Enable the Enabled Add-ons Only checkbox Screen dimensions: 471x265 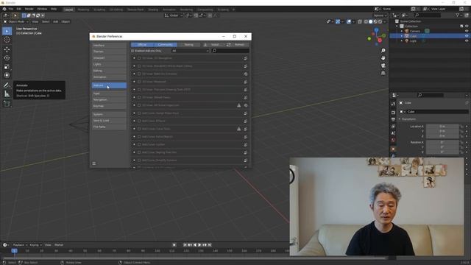click(x=132, y=51)
